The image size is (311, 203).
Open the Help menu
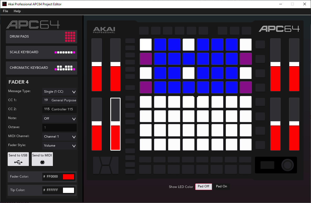[x=17, y=11]
